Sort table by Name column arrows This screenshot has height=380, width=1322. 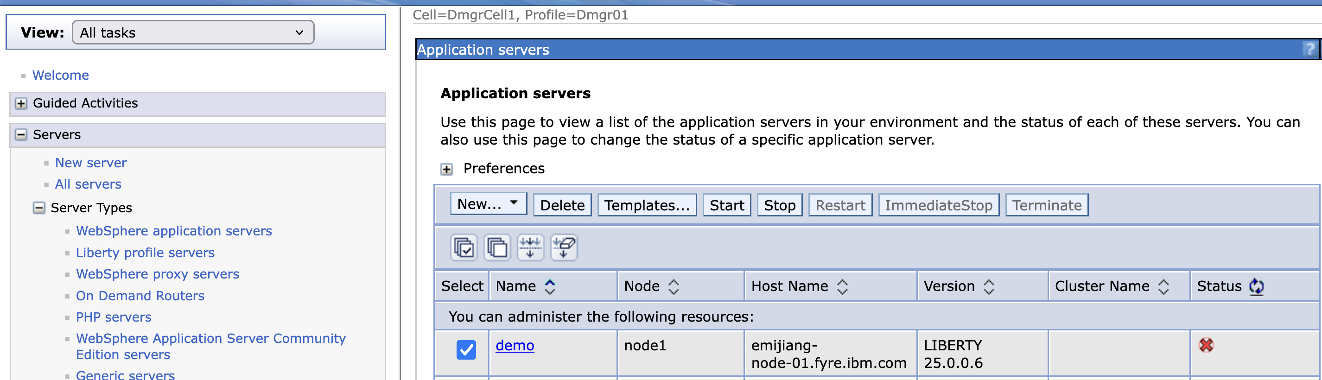550,286
